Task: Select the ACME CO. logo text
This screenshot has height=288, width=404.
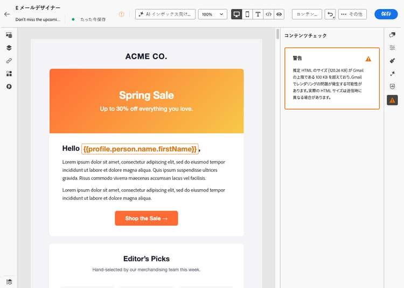Action: coord(147,56)
